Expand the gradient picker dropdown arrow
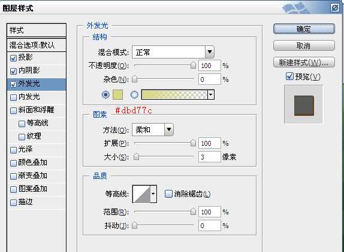The width and height of the screenshot is (344, 252). point(211,94)
